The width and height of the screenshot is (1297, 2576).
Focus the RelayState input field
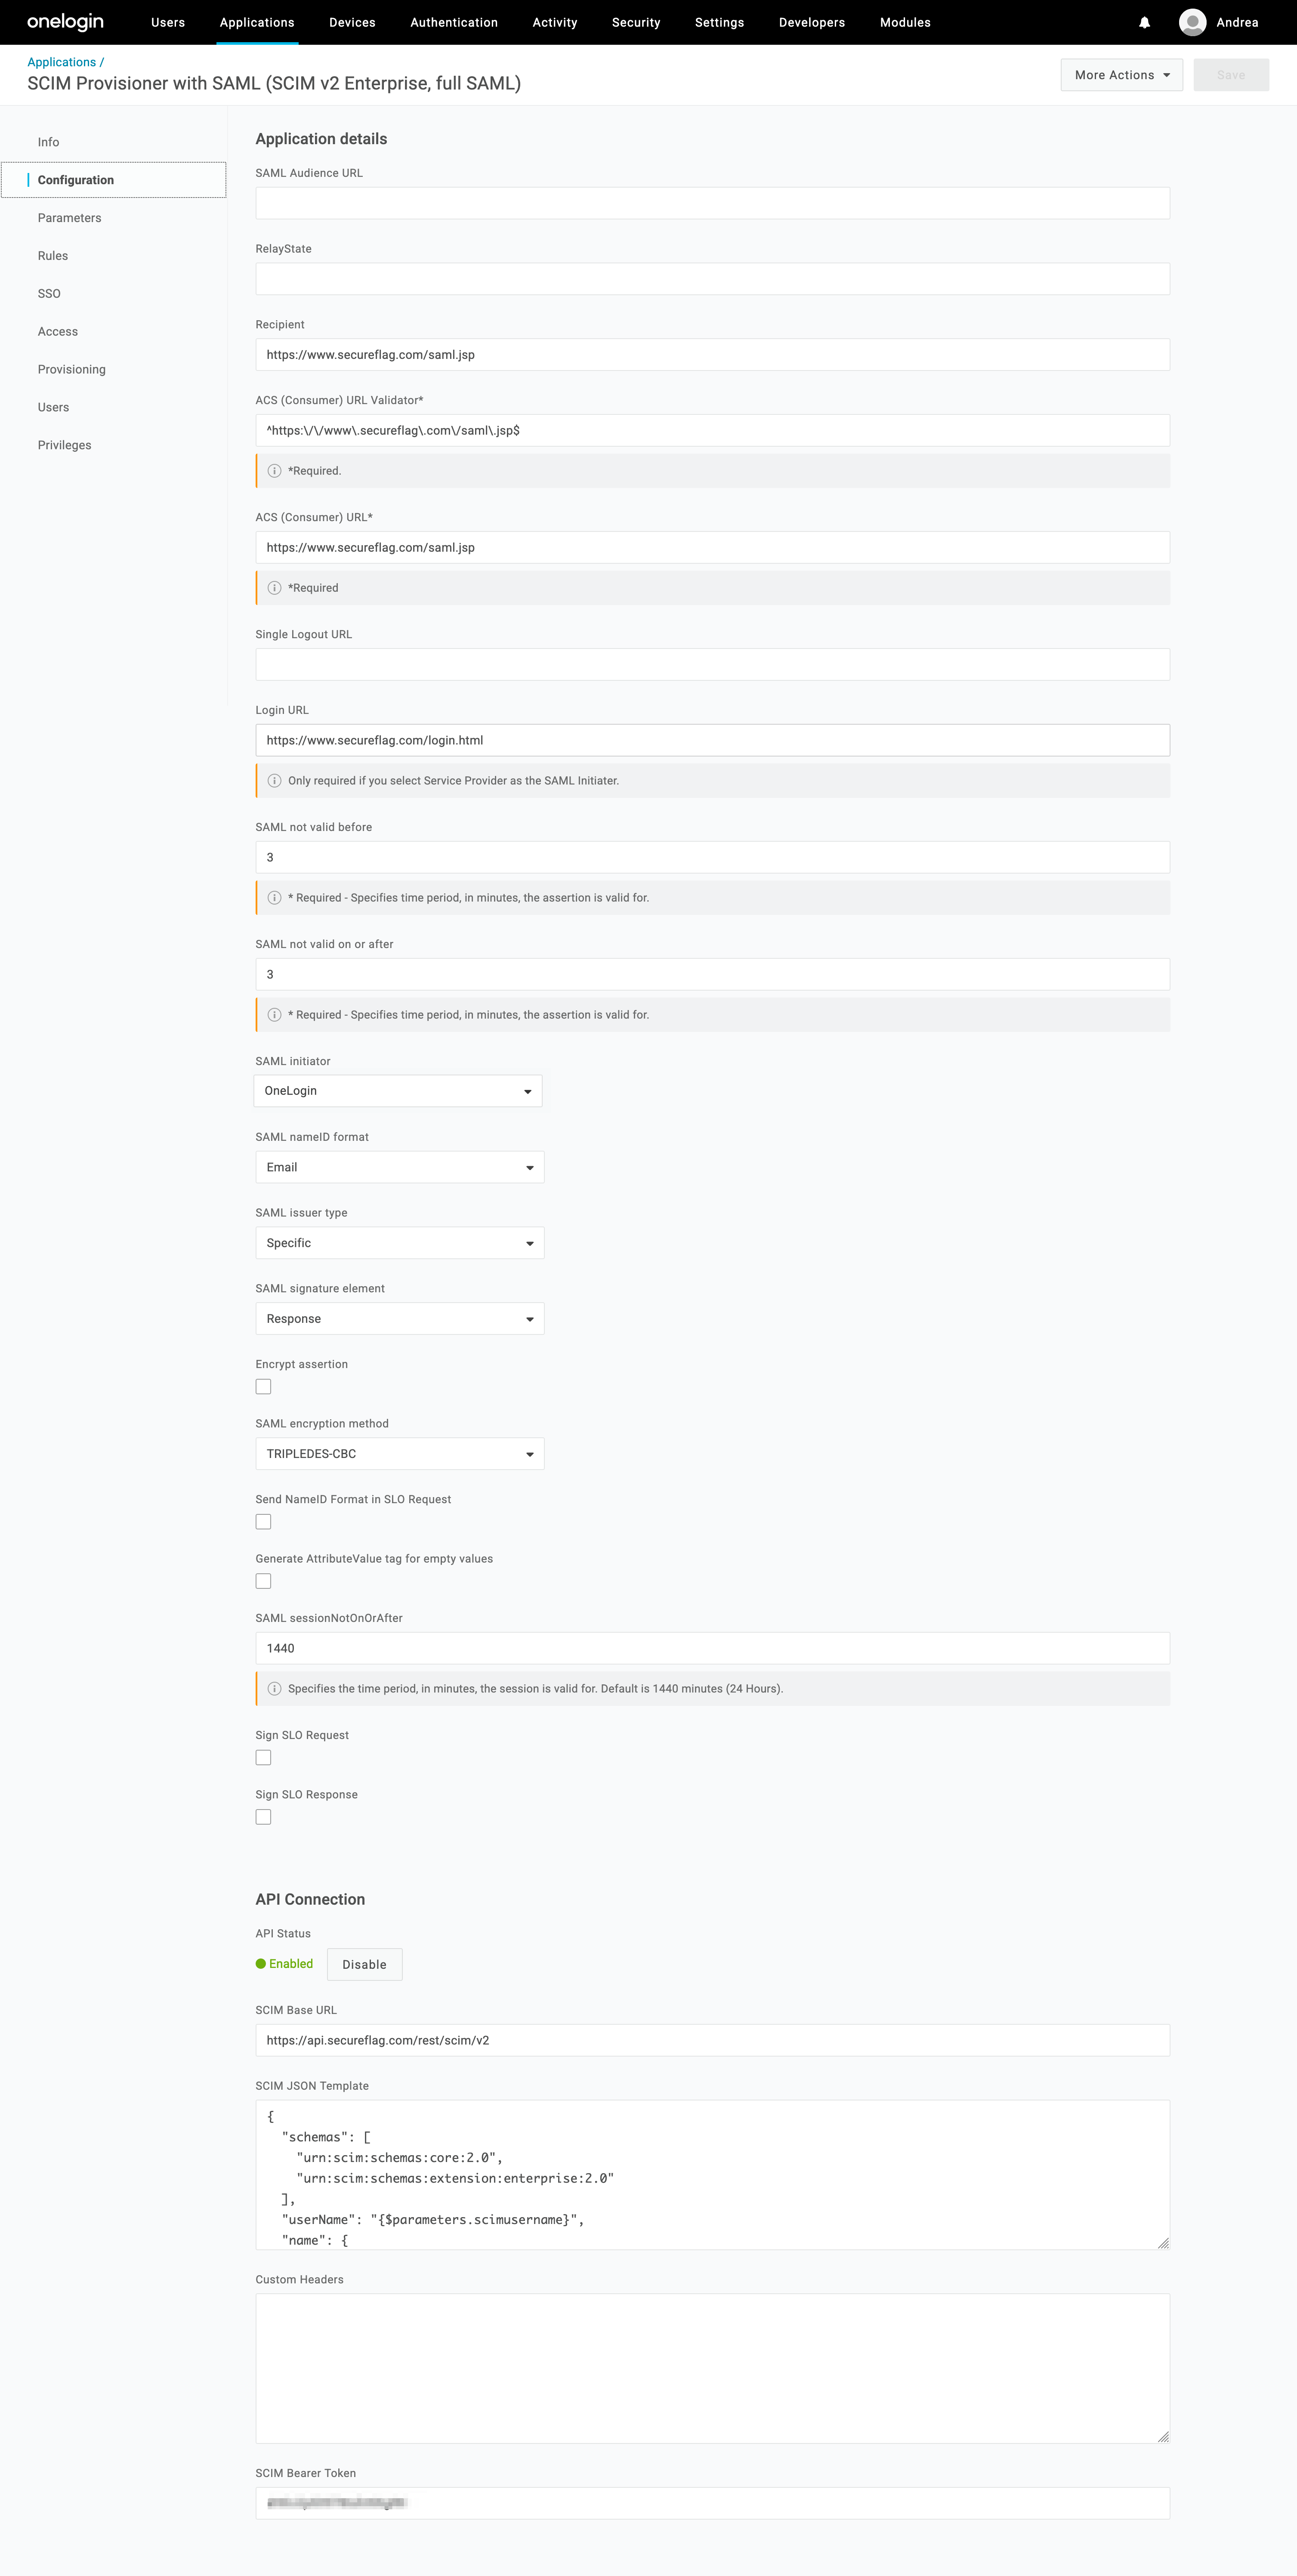click(x=713, y=279)
